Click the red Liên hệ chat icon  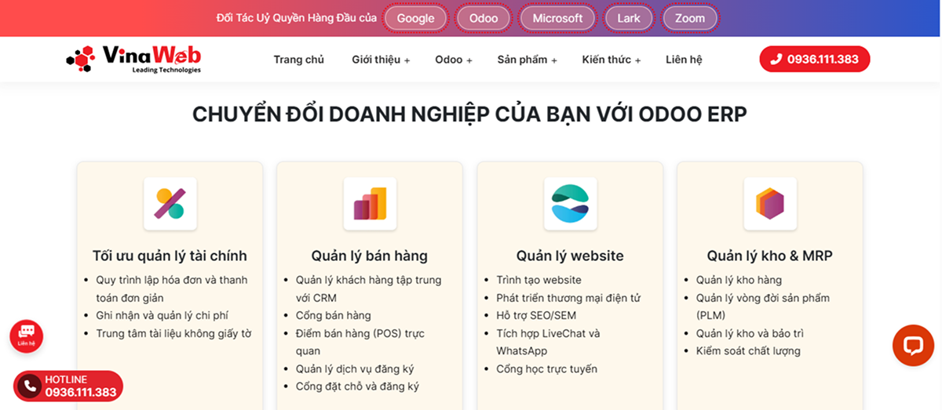[x=27, y=336]
